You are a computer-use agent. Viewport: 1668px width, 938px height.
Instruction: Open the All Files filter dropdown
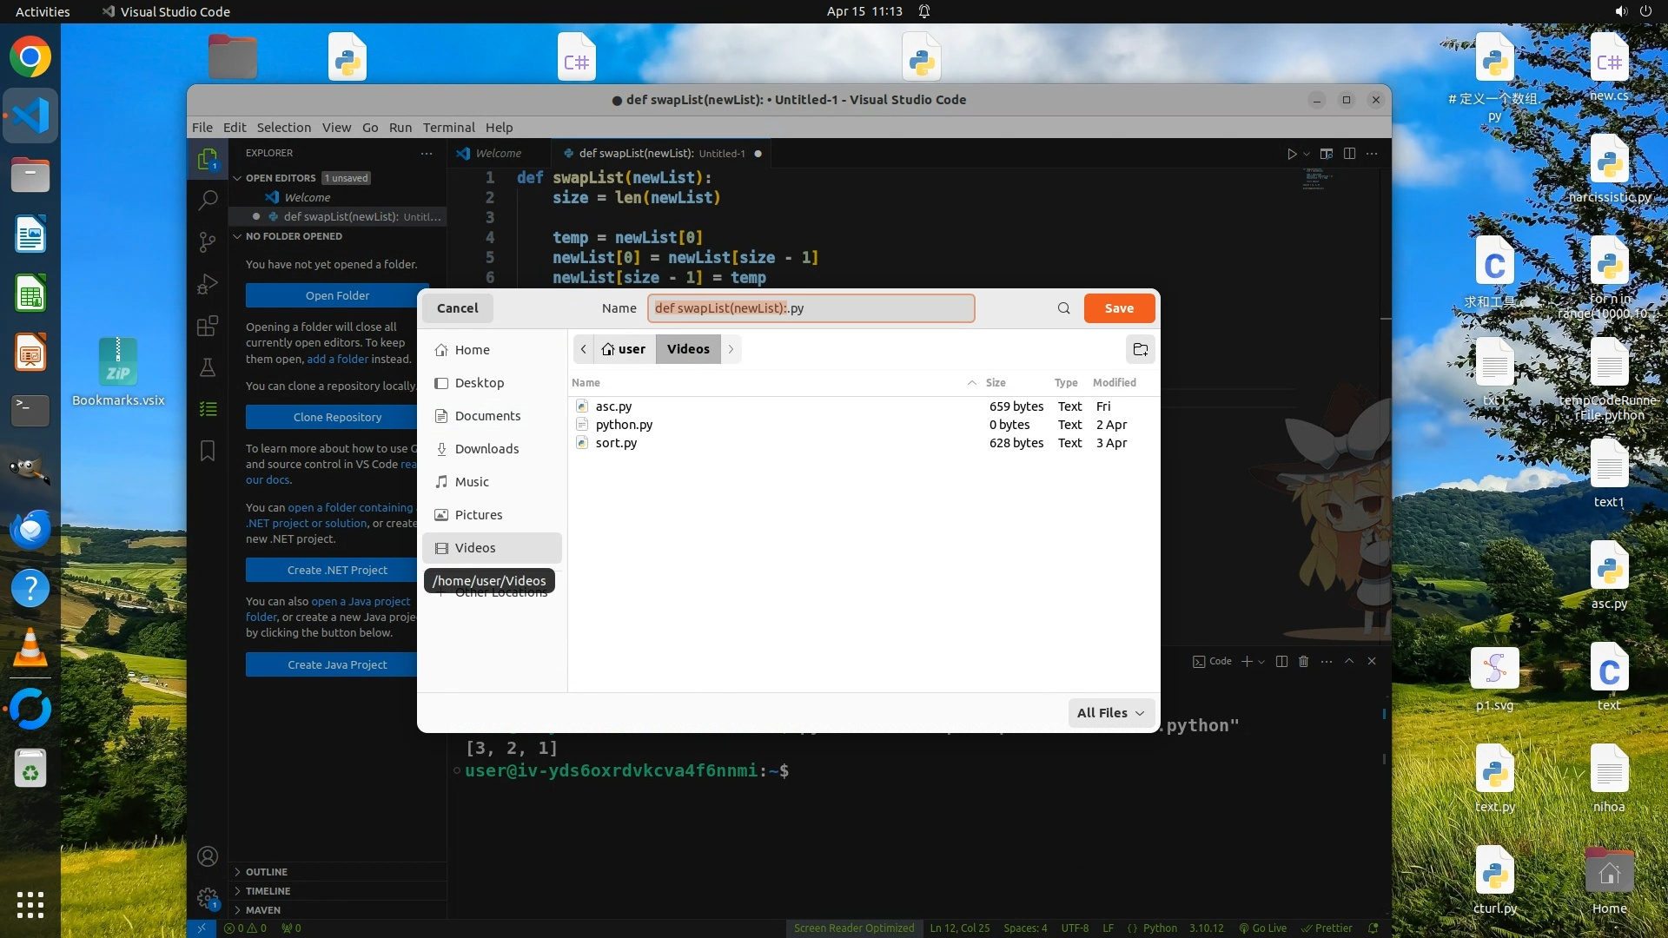click(1111, 712)
